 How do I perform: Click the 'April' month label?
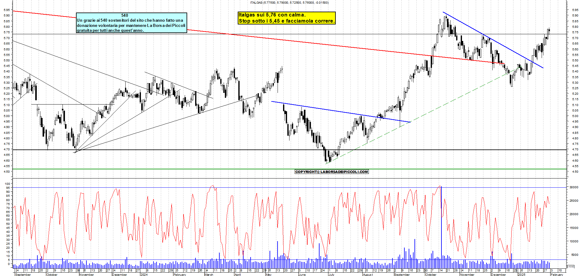(x=237, y=274)
